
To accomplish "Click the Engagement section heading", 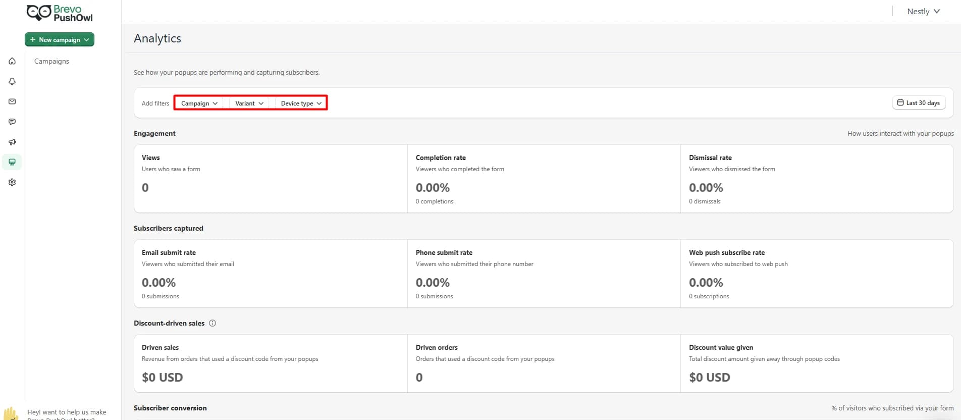I will [154, 133].
